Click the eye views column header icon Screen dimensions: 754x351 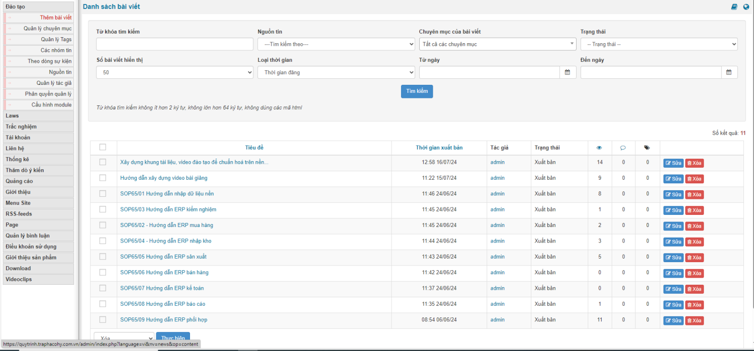[599, 148]
